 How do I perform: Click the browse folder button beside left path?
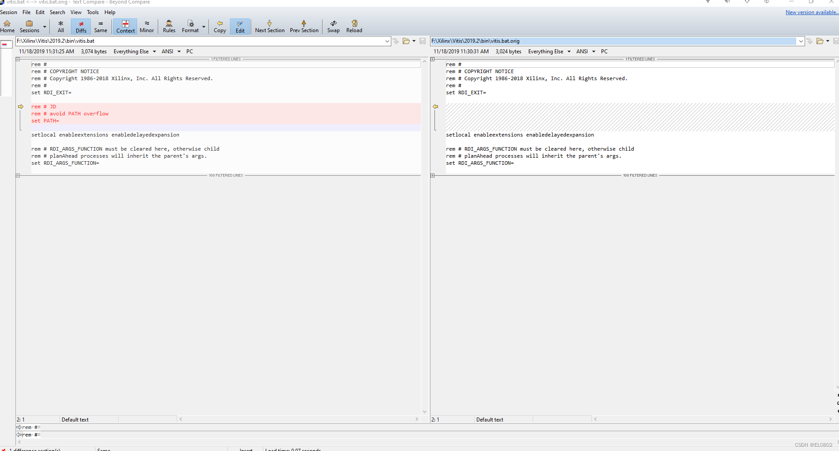click(405, 41)
